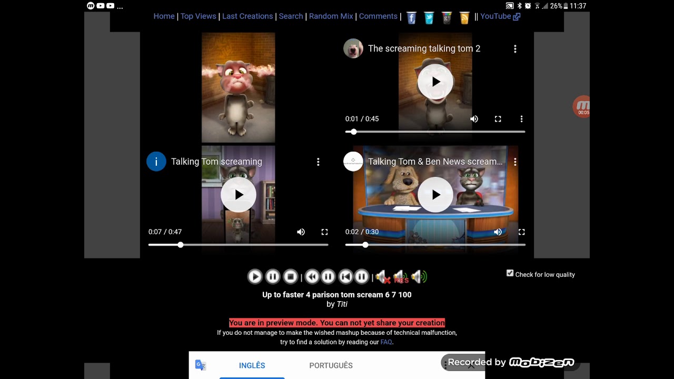Image resolution: width=674 pixels, height=379 pixels.
Task: Play the "Talking Tom & Ben News" video
Action: tap(435, 195)
